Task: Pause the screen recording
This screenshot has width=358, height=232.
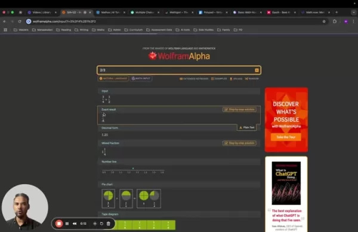Action: pyautogui.click(x=67, y=224)
